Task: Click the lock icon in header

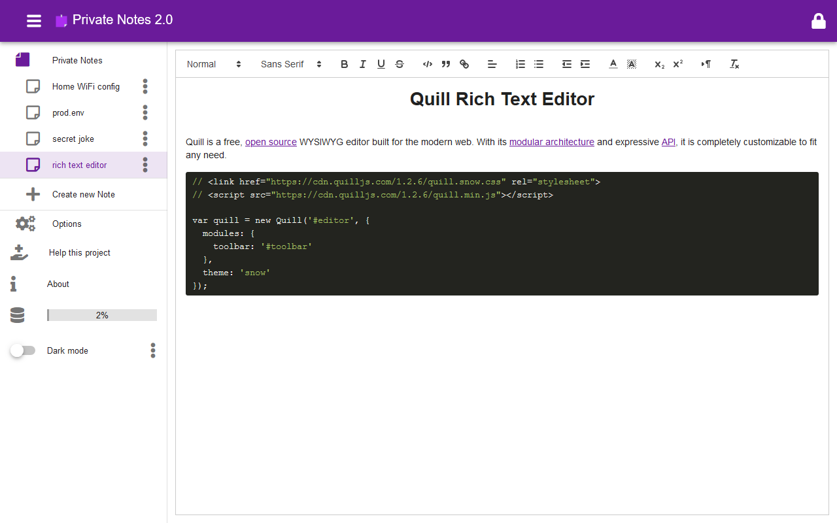Action: click(x=819, y=21)
